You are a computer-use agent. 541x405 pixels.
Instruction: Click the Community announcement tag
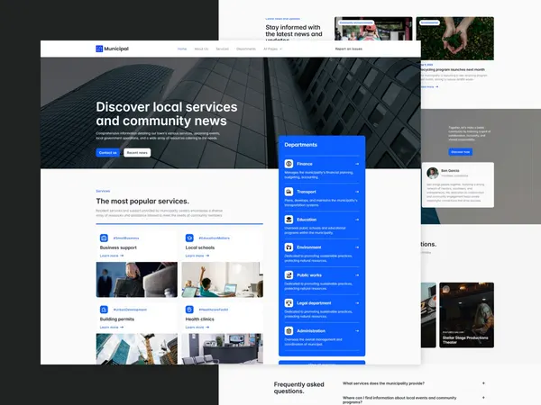click(x=356, y=22)
